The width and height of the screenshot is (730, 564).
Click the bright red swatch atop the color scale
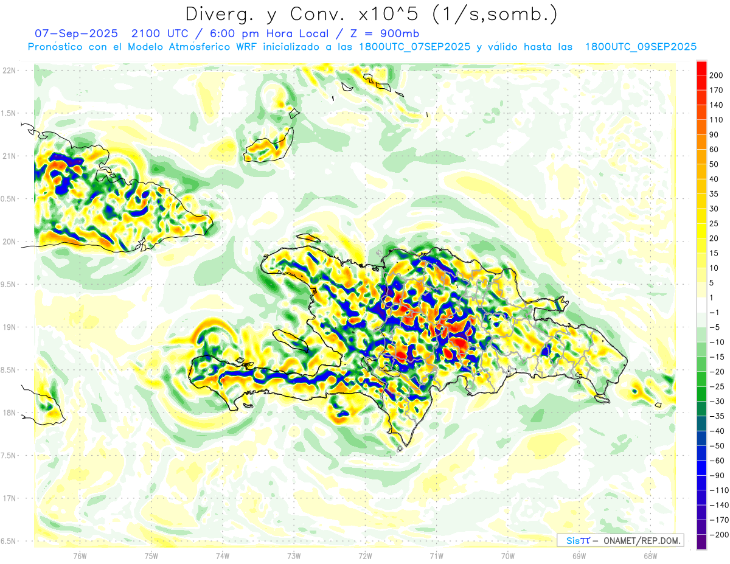click(x=702, y=68)
